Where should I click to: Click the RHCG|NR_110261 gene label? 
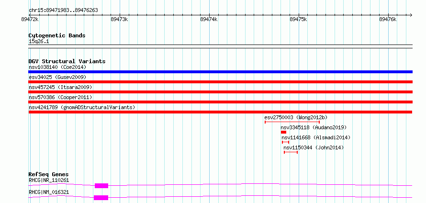(x=49, y=180)
